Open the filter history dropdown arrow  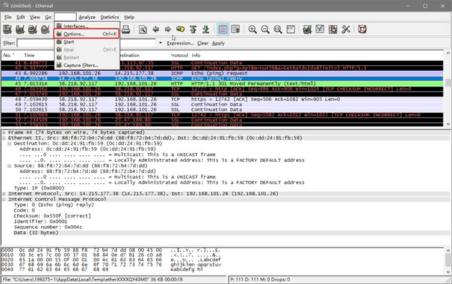(x=160, y=43)
